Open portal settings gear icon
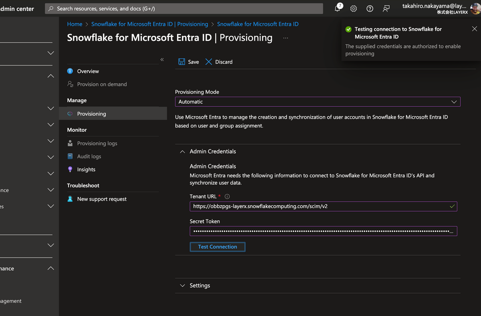The image size is (481, 316). 354,8
